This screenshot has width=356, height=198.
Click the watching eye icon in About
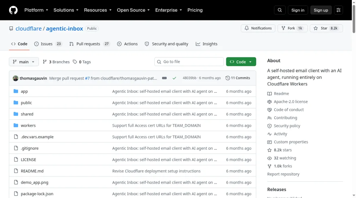(269, 158)
